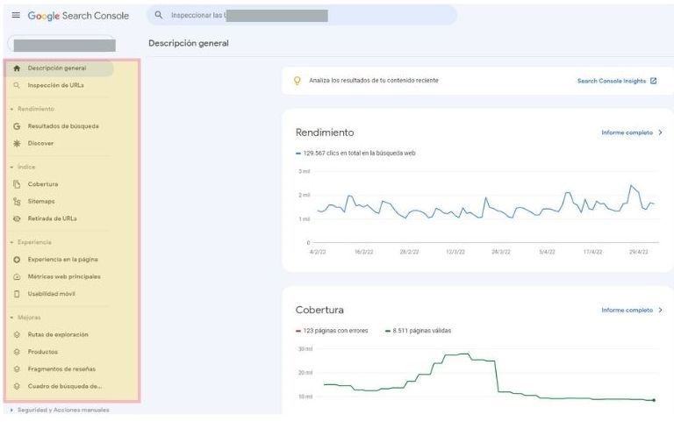Click the search magnifier icon in URL bar
Viewport: 674px width, 422px height.
pyautogui.click(x=159, y=15)
